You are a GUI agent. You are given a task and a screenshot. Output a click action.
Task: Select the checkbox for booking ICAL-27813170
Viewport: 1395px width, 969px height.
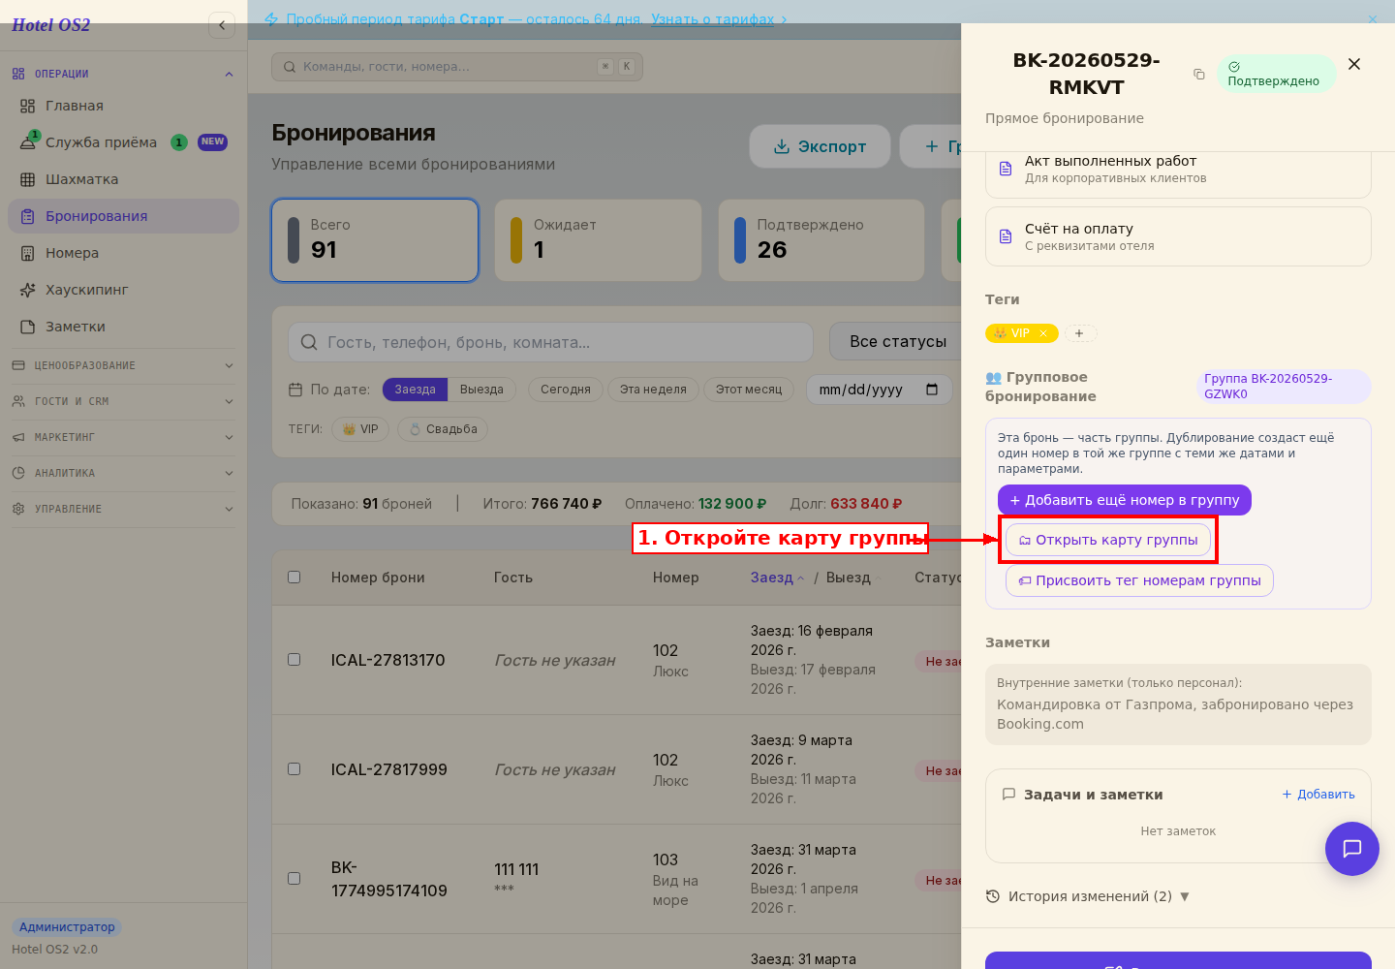click(294, 659)
